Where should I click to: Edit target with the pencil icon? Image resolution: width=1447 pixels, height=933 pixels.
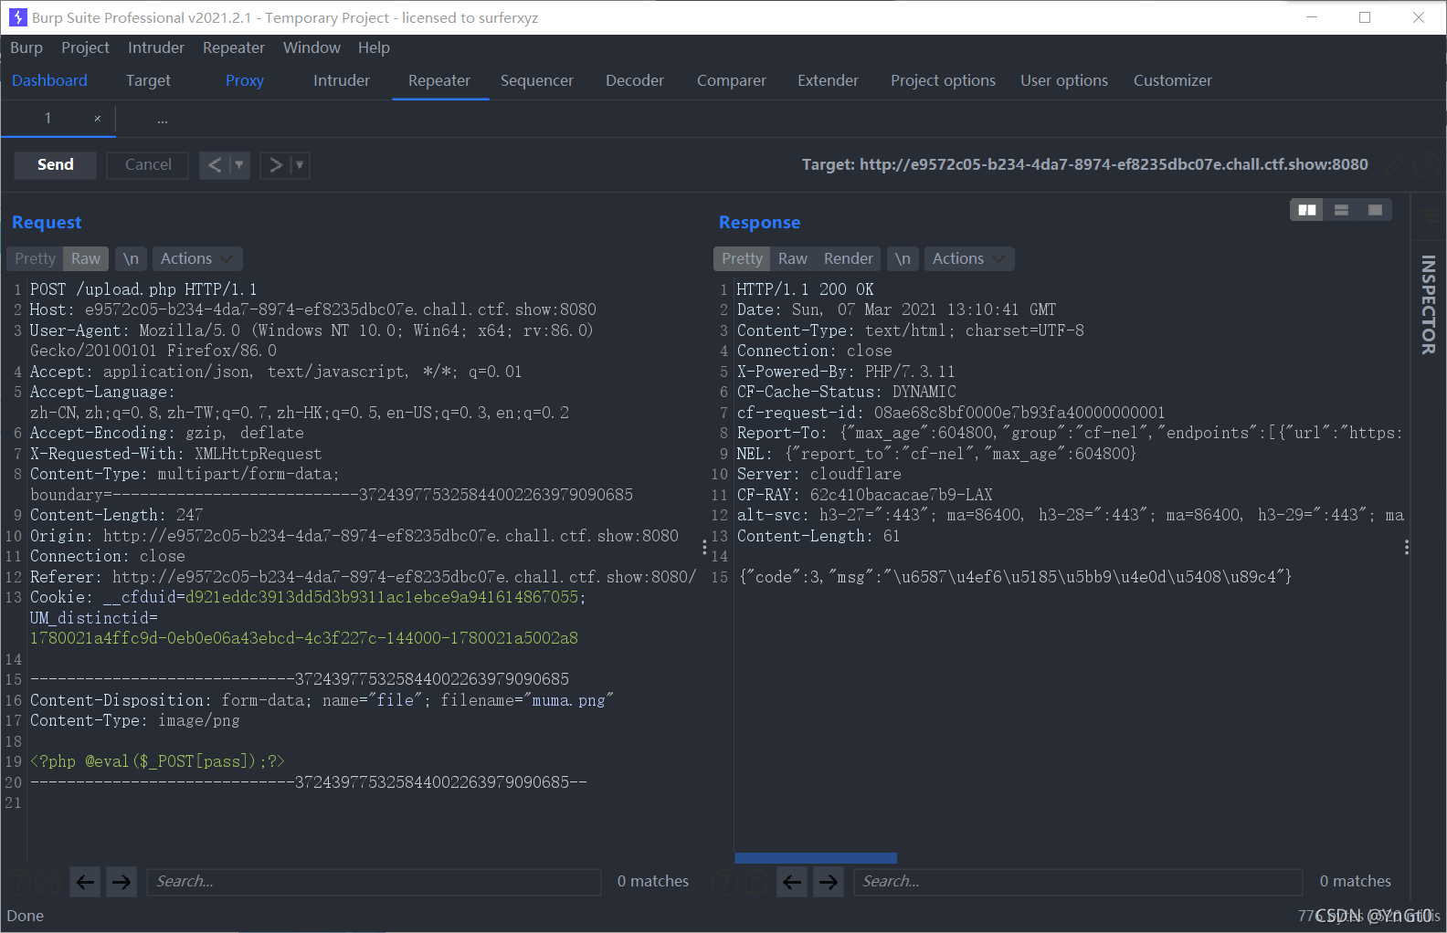tap(1394, 165)
